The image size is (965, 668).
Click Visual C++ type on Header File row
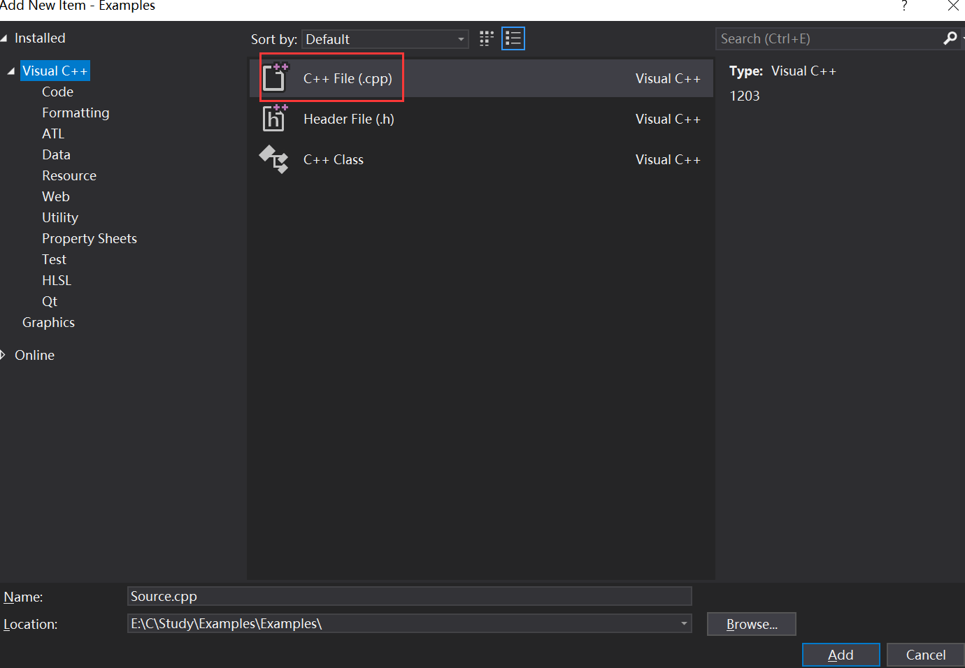(x=668, y=119)
